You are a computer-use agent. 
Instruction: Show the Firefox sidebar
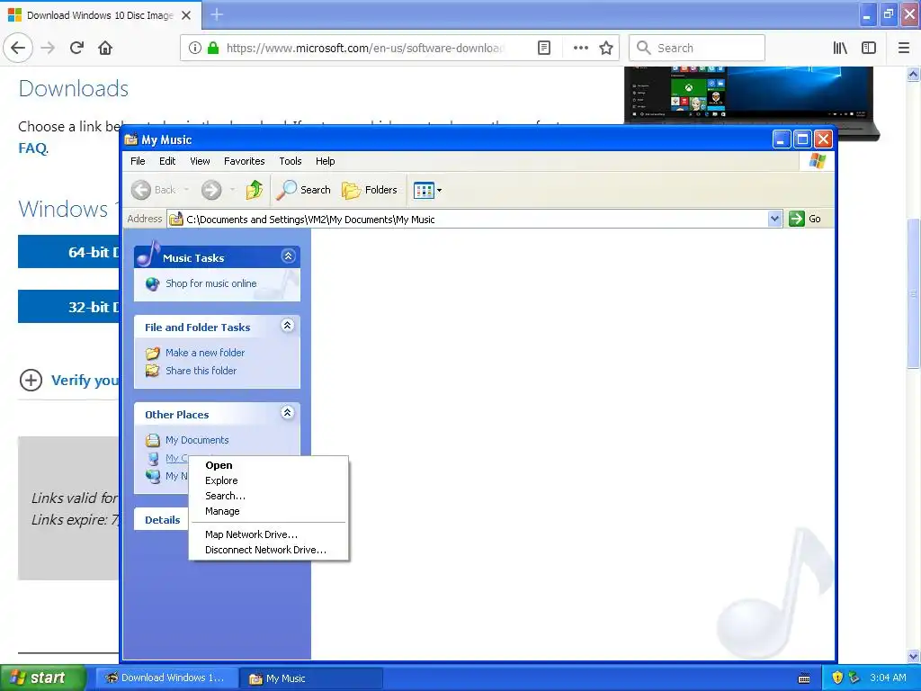coord(869,48)
